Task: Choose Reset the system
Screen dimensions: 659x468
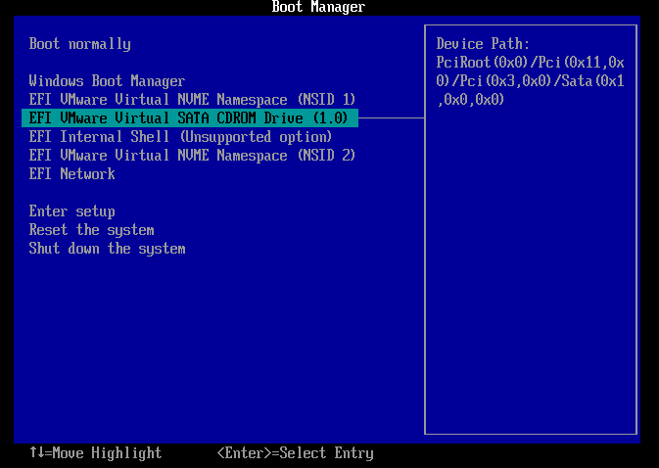Action: click(x=91, y=230)
